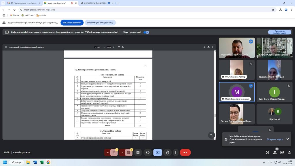Click the Відкрити чергу link

(275, 139)
